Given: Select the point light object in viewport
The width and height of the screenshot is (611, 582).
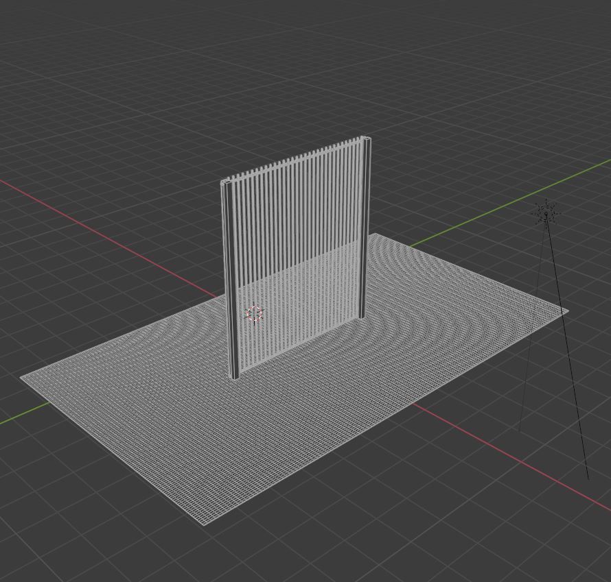Looking at the screenshot, I should (546, 213).
